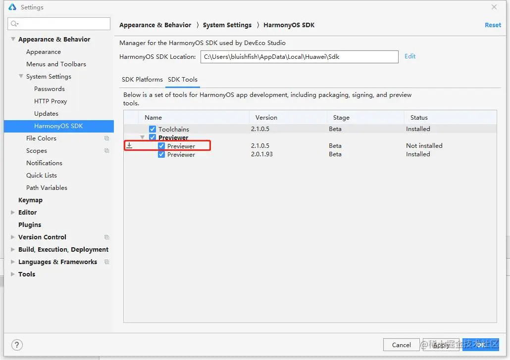Screen dimensions: 510x360
Task: Click the Apply button
Action: click(x=441, y=345)
